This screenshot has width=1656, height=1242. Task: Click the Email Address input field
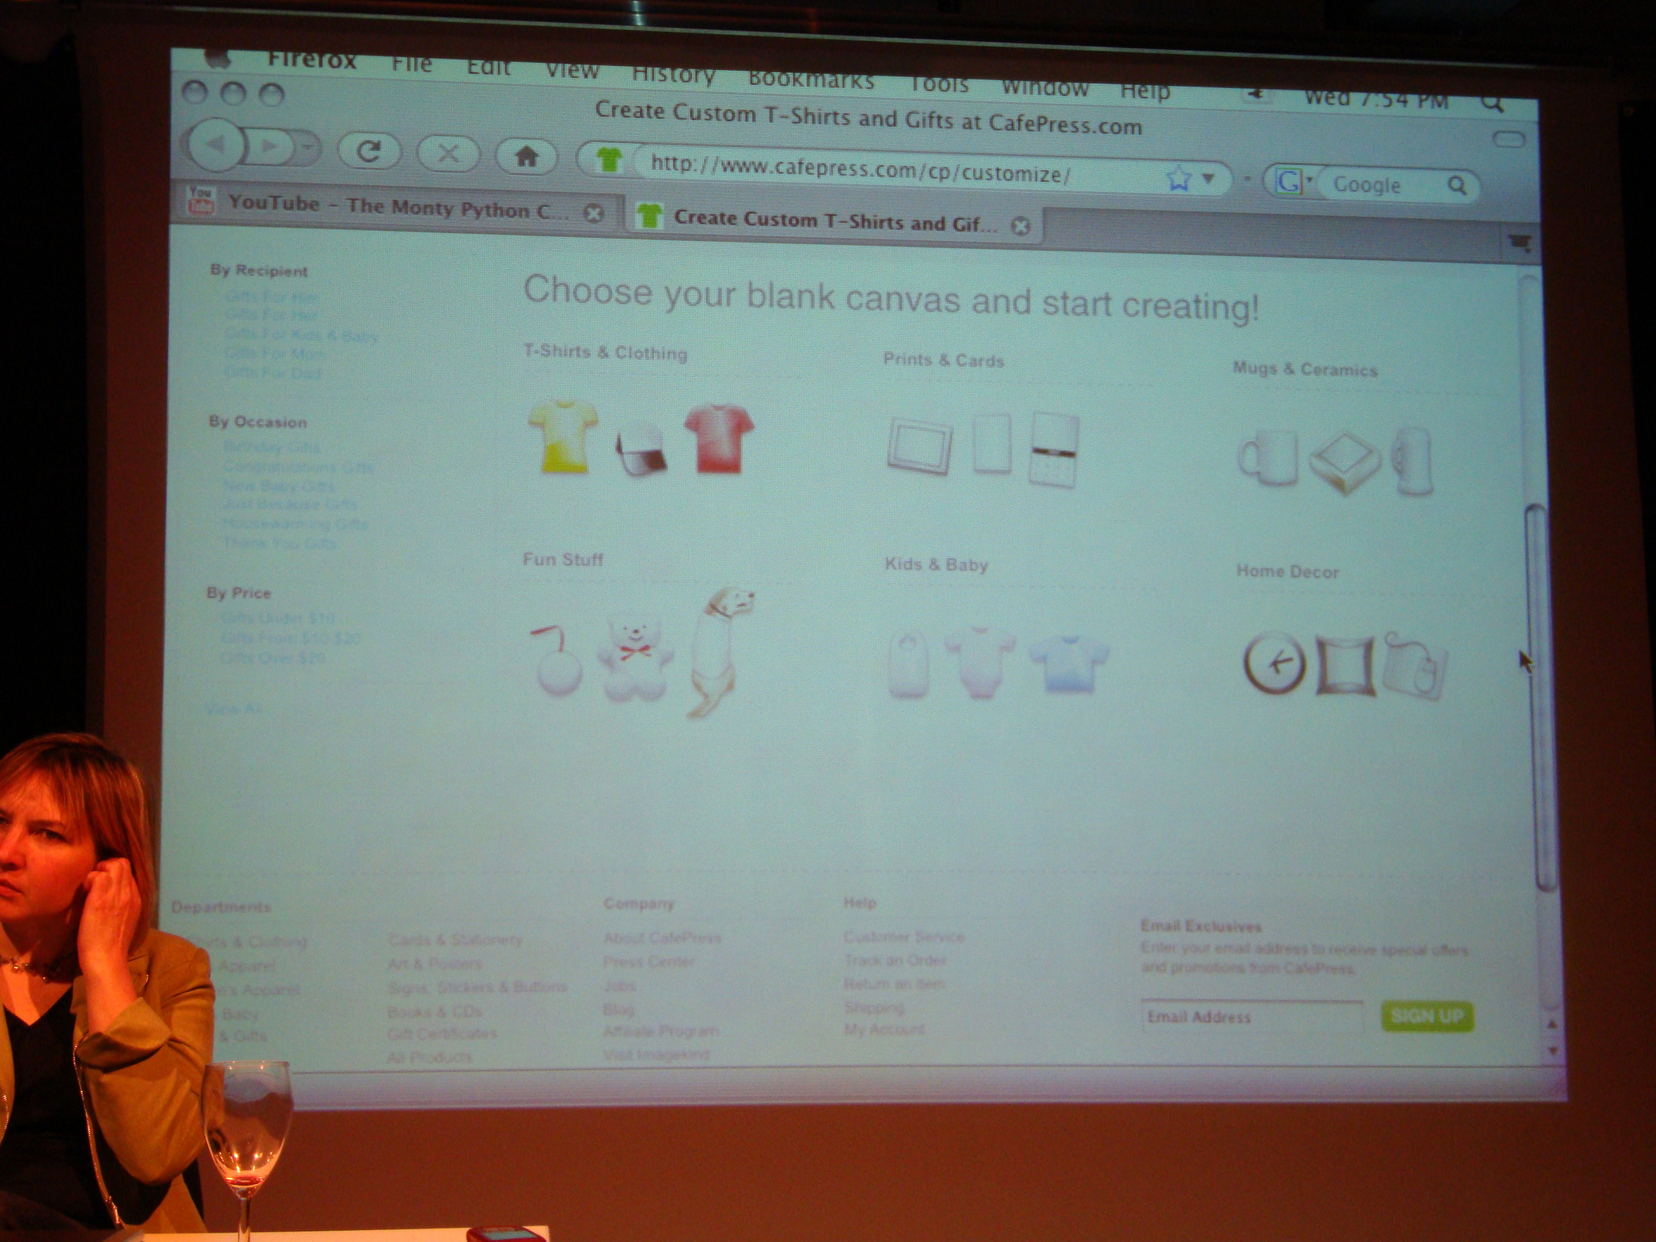pos(1252,1016)
